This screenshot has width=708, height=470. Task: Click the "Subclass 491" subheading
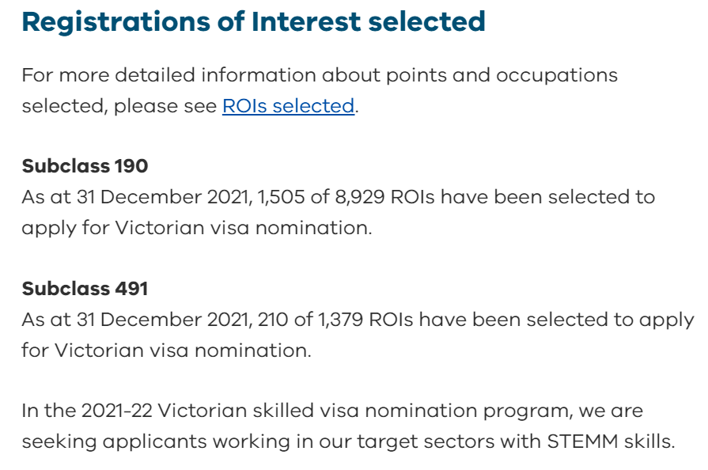coord(85,289)
